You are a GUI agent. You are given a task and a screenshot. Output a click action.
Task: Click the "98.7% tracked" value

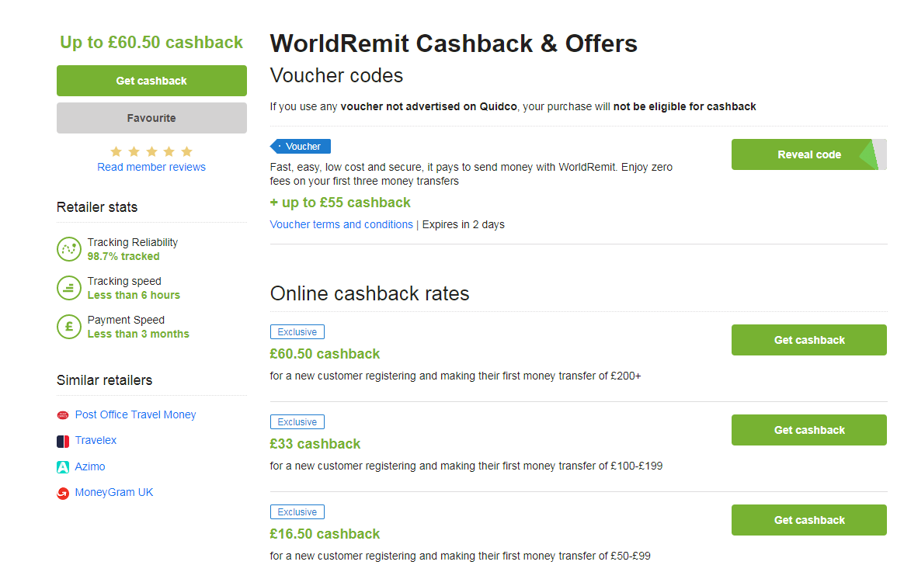123,256
